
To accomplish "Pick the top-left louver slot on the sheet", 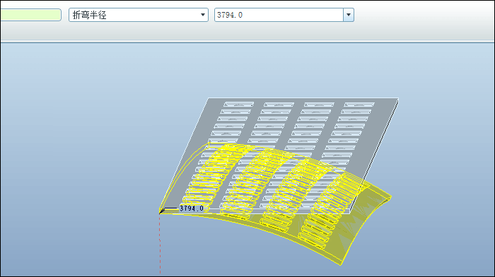I will click(239, 104).
